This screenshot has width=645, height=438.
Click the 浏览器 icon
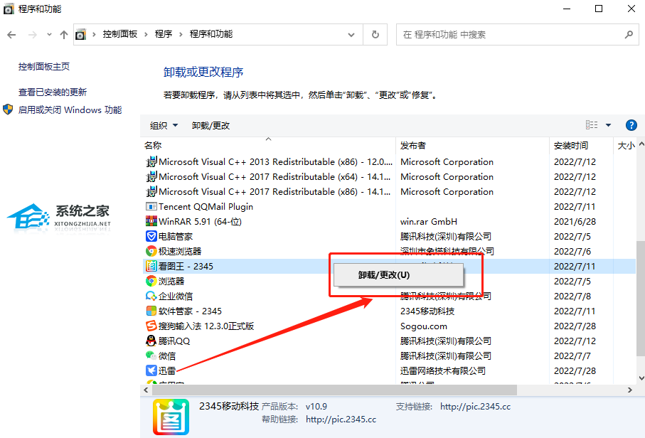(x=151, y=281)
